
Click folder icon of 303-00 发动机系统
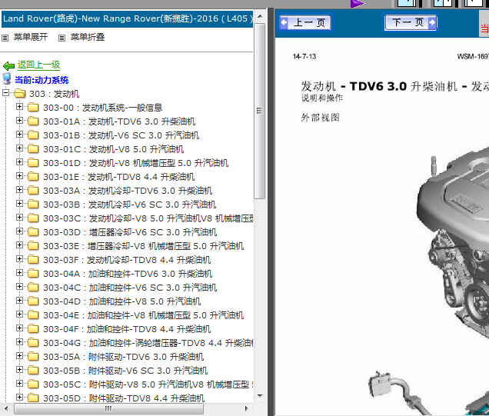tap(33, 108)
